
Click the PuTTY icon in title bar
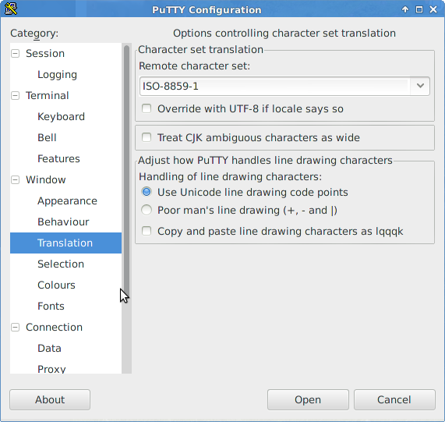pyautogui.click(x=11, y=9)
